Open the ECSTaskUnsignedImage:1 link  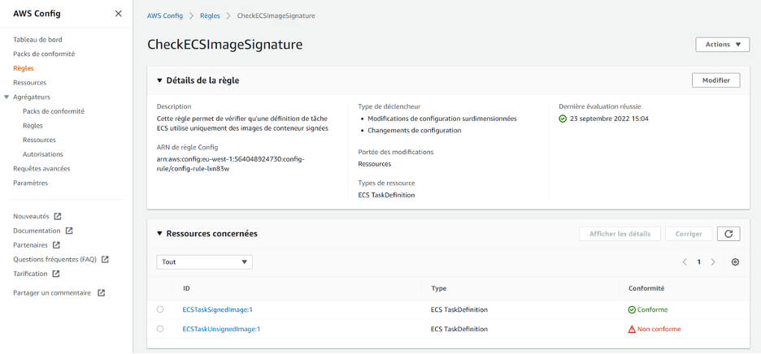221,329
